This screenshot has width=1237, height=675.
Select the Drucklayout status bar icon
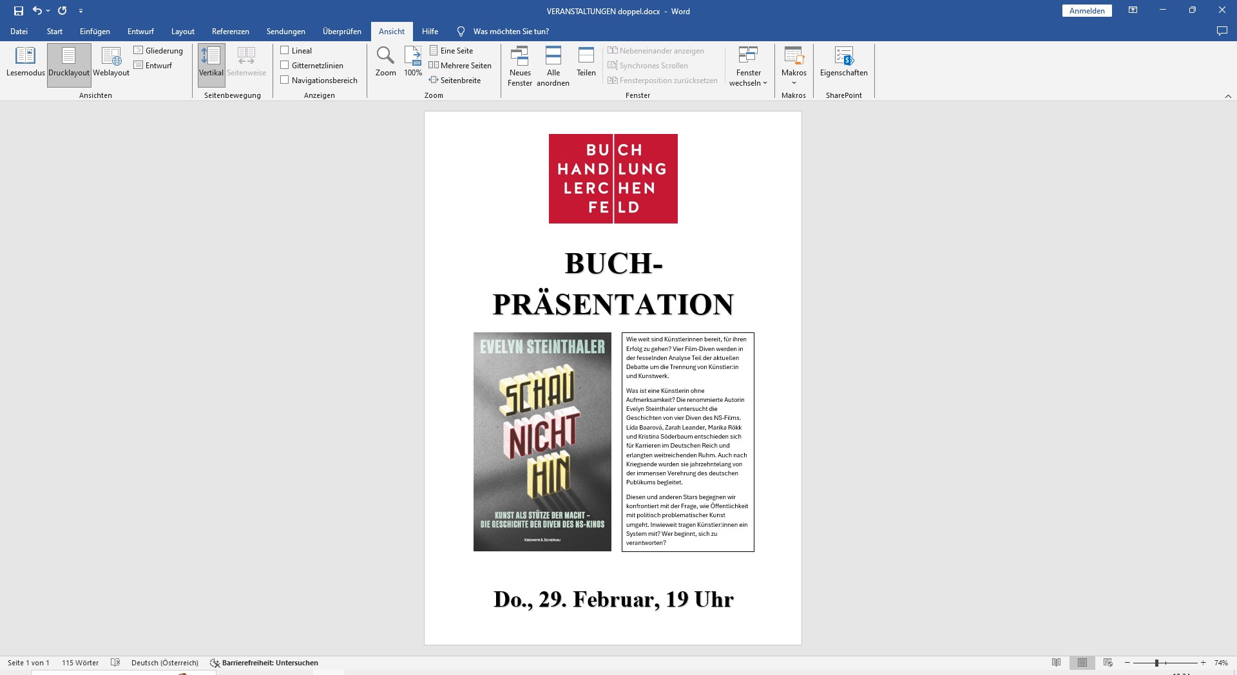click(x=1082, y=663)
